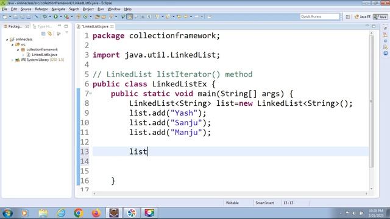Open Run configurations dropdown arrow
Viewport: 390px width, 219px height.
(x=61, y=16)
